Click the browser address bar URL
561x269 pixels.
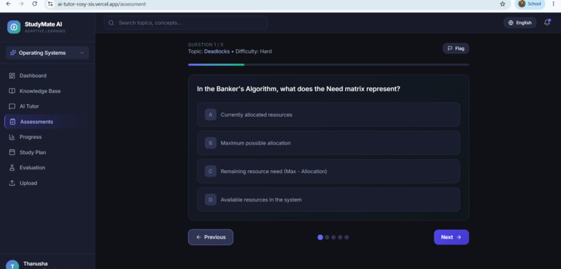[102, 4]
